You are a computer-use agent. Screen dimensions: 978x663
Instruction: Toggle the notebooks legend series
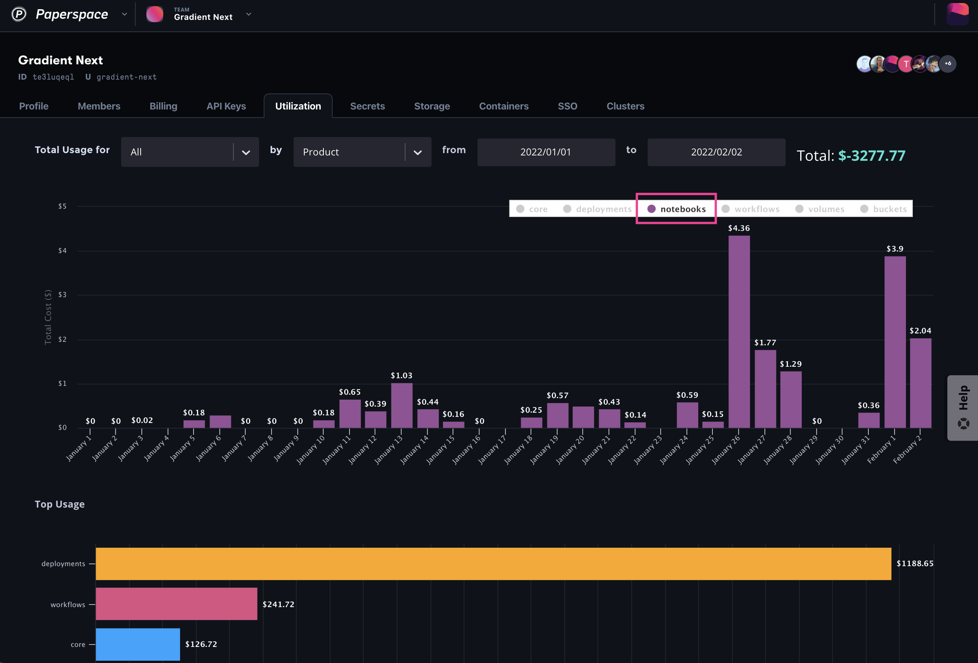tap(676, 209)
